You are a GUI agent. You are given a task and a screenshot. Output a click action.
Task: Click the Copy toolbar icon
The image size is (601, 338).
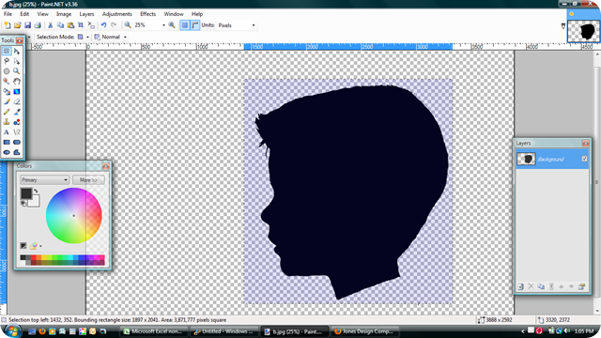(x=60, y=25)
